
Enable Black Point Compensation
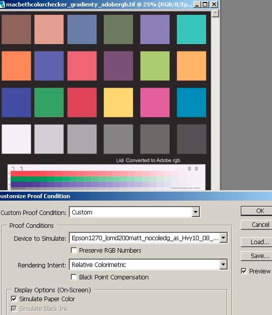[74, 277]
